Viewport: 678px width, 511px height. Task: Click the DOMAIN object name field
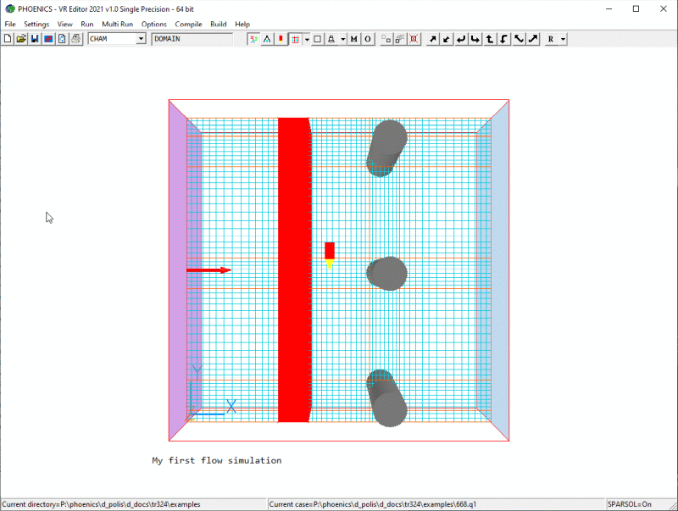click(192, 39)
